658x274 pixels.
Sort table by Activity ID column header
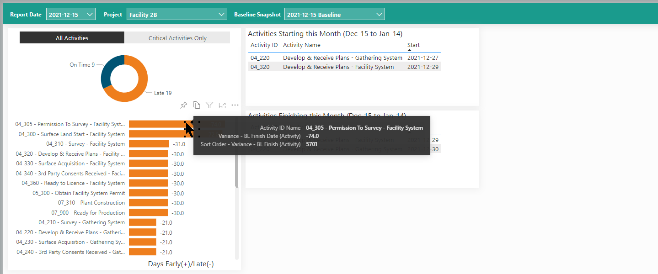(x=264, y=45)
